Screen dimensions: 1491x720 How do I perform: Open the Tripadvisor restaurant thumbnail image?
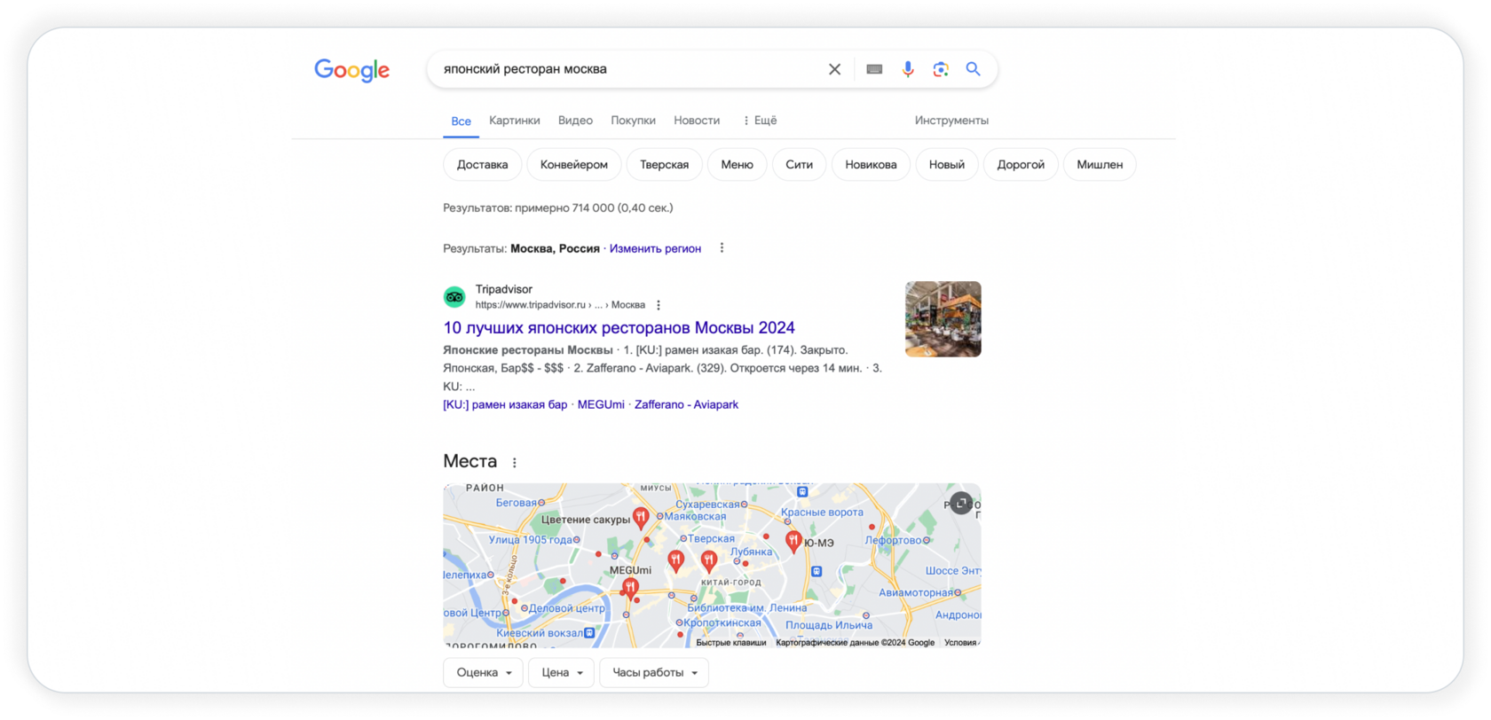pyautogui.click(x=943, y=319)
